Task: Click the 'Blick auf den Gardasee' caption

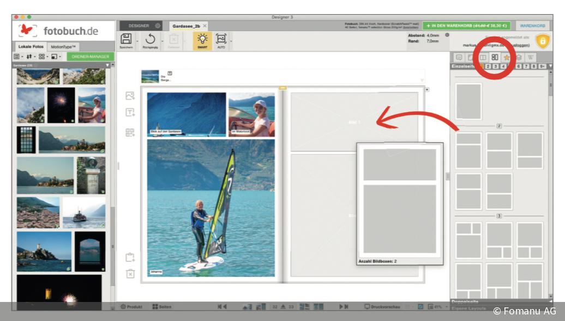Action: (x=166, y=132)
